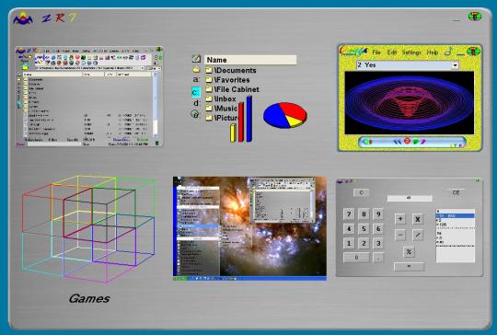Click the green icon atop media player corner
This screenshot has width=497, height=335.
tap(473, 51)
